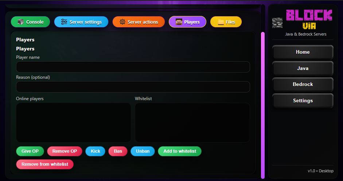Focus the Player name input field
Viewport: 343px width, 181px height.
(133, 67)
